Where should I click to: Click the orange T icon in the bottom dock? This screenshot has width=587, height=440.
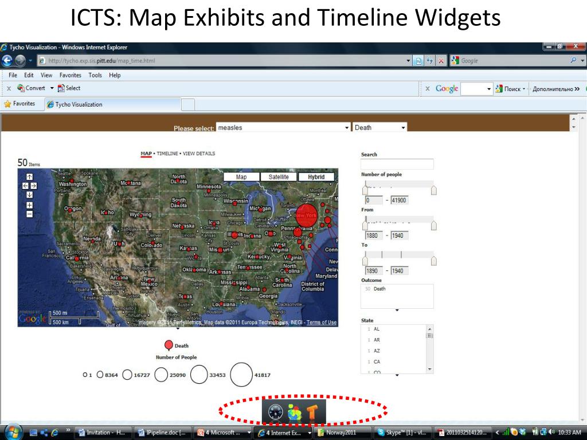[313, 412]
